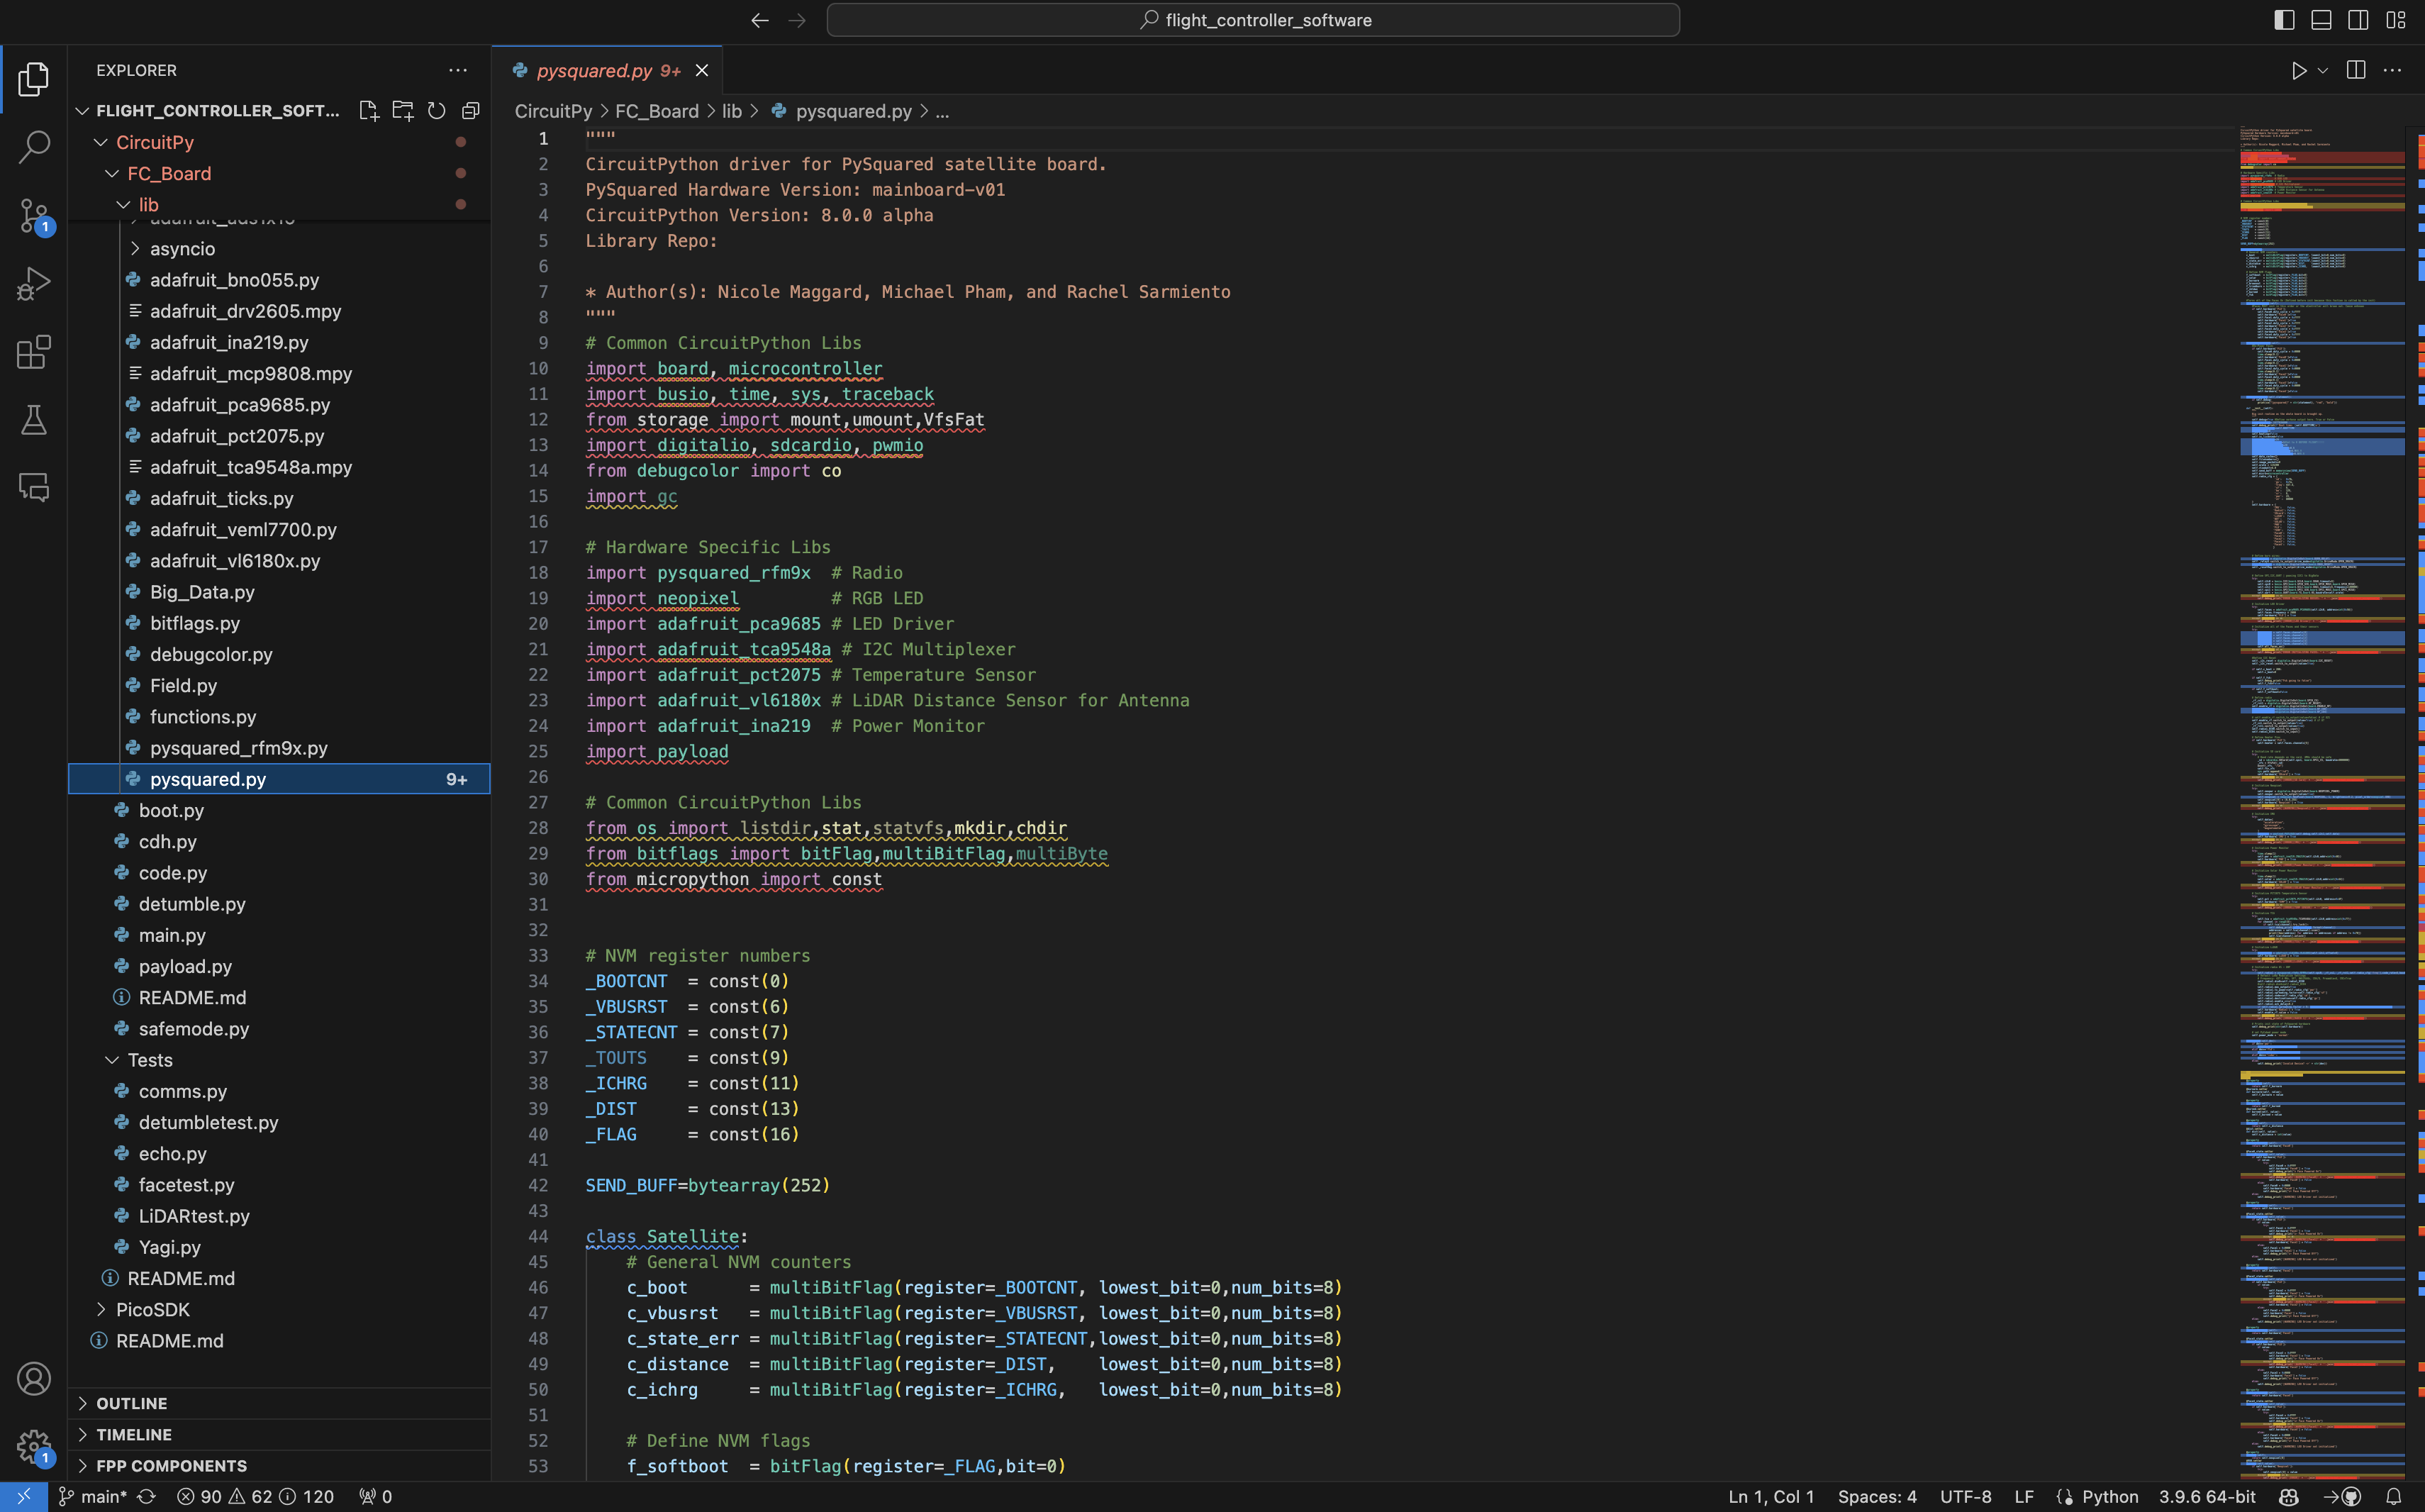Click the lib breadcrumb
The height and width of the screenshot is (1512, 2425).
coord(732,111)
